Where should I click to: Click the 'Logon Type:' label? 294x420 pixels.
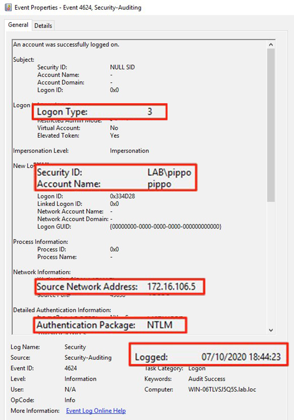(x=62, y=112)
